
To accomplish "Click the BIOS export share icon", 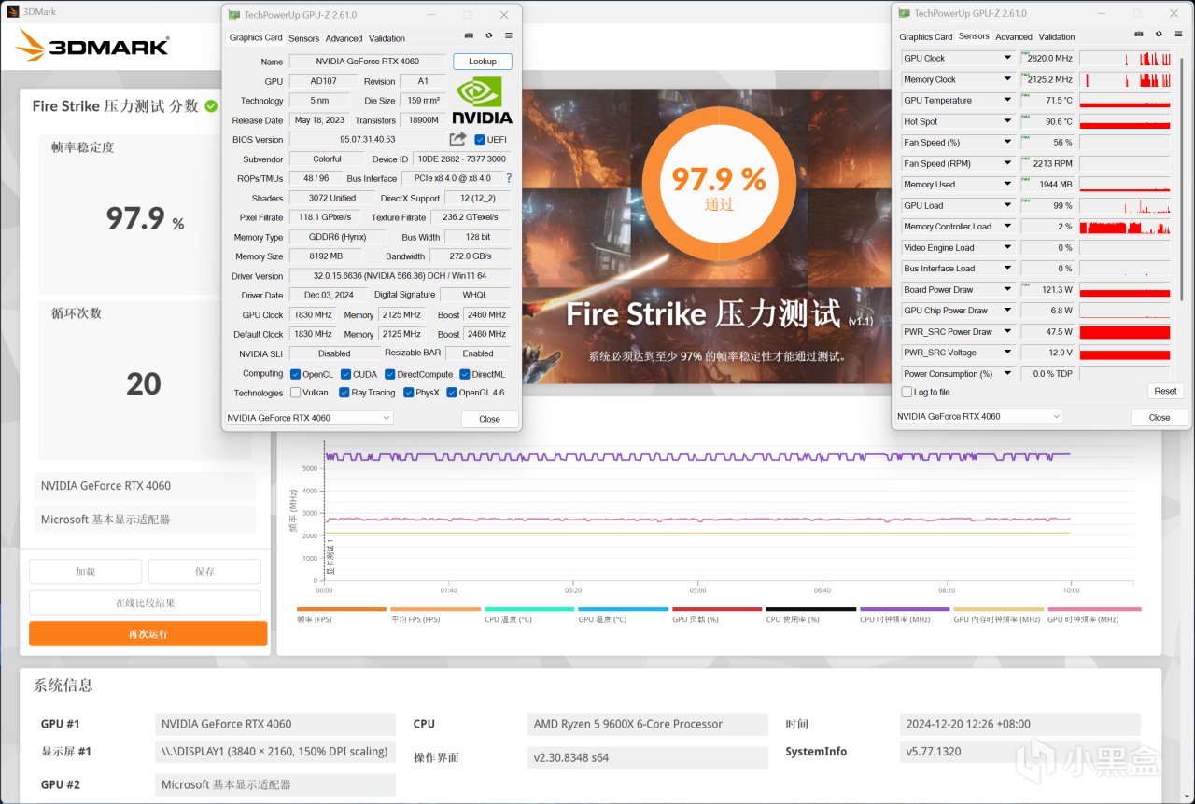I will pyautogui.click(x=457, y=139).
